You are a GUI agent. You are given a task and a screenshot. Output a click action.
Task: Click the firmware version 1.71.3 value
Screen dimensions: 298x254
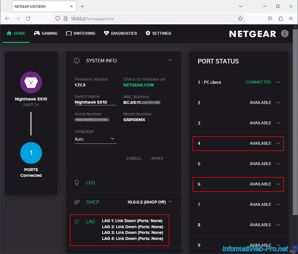coord(80,85)
